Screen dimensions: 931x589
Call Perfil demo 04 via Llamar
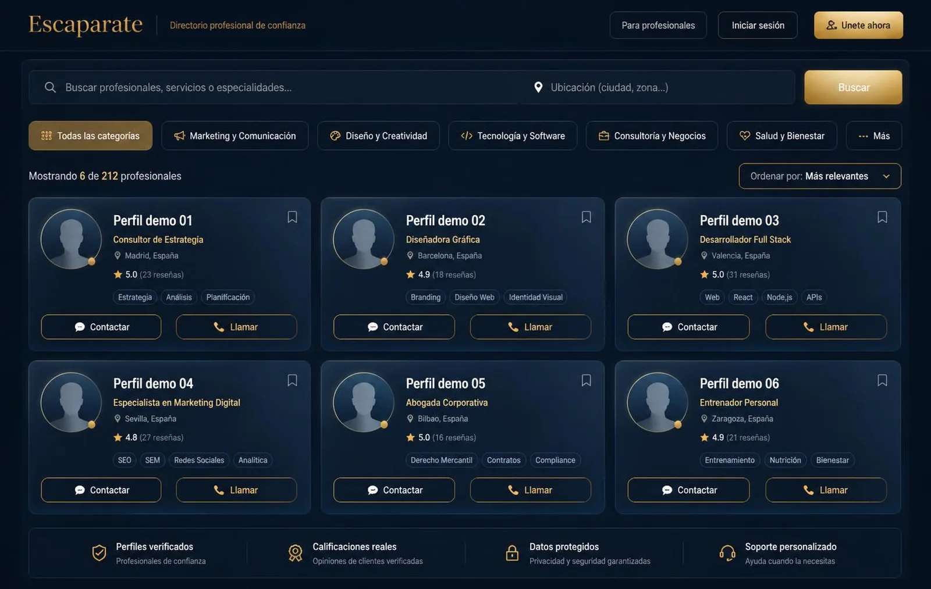pos(236,490)
